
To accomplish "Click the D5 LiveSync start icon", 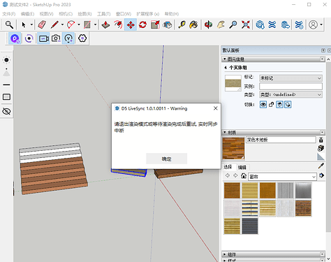I will (15, 38).
